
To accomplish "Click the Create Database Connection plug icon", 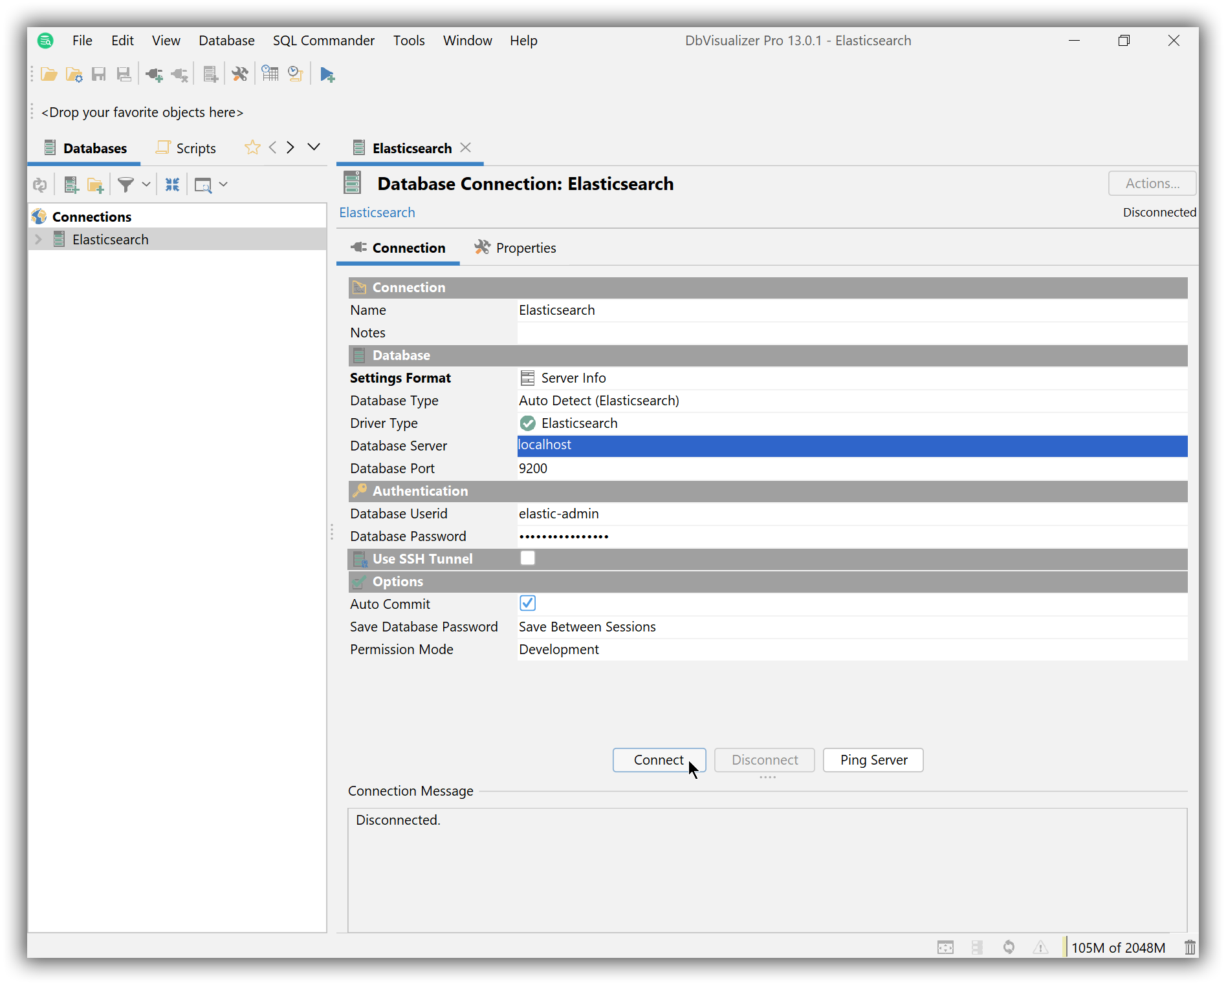I will pyautogui.click(x=154, y=75).
